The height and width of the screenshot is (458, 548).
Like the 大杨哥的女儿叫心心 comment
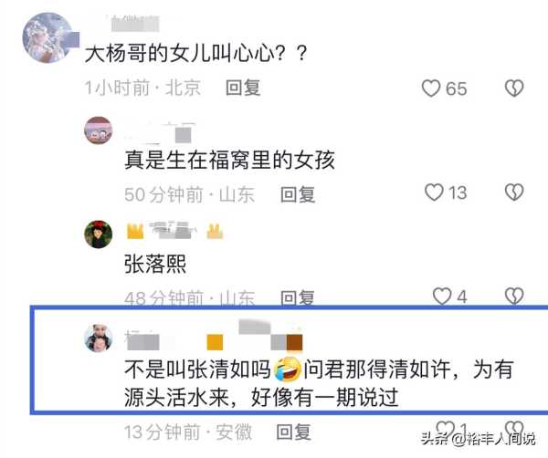430,88
